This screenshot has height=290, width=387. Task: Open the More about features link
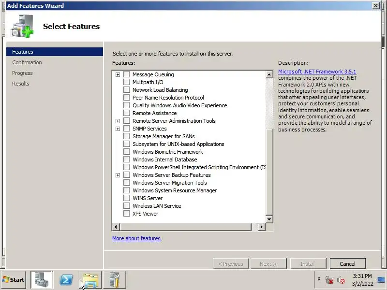[136, 238]
